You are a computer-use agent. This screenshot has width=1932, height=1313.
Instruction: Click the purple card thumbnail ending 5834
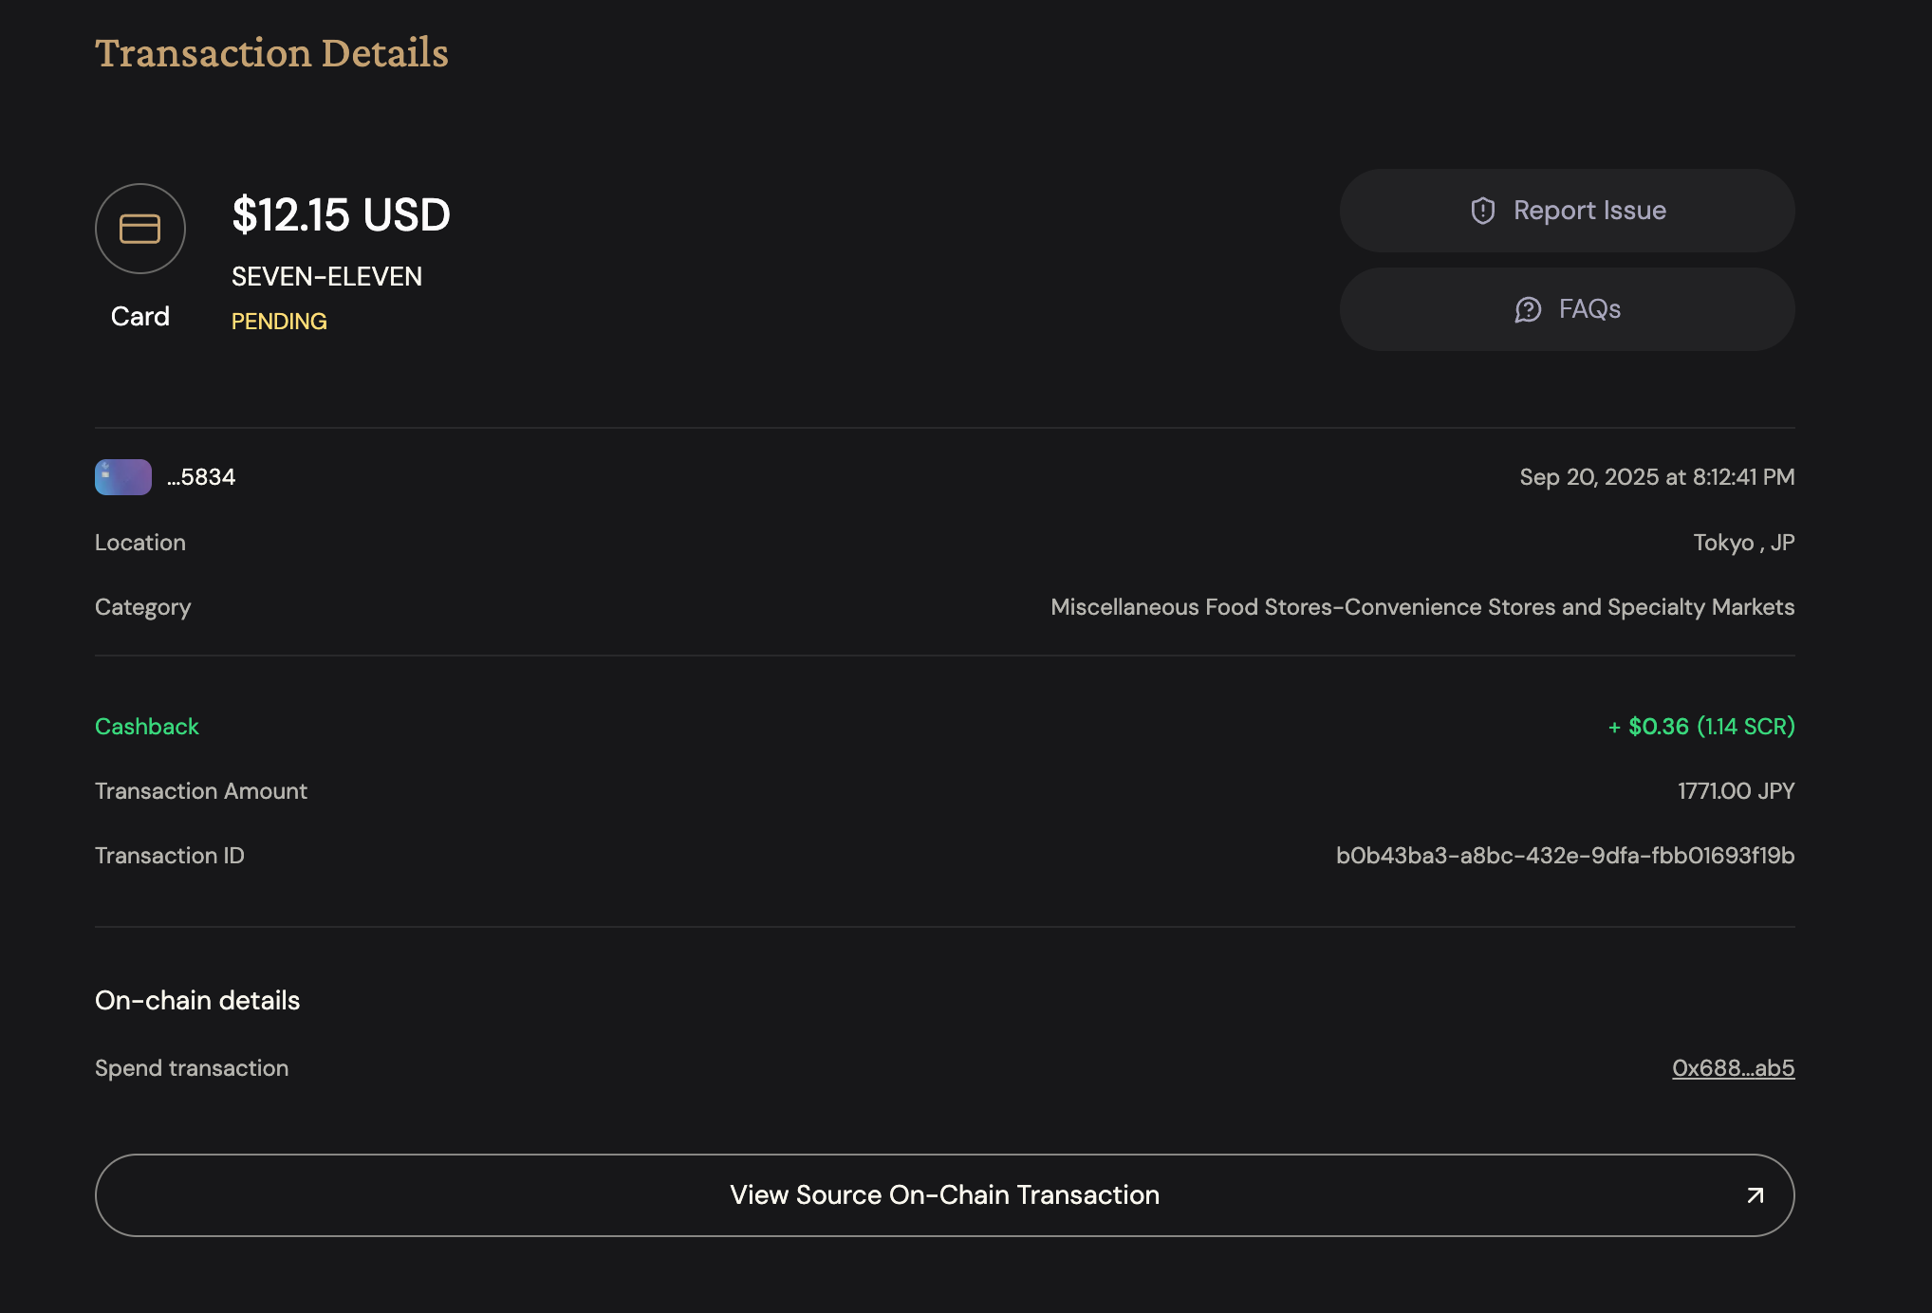click(x=123, y=477)
